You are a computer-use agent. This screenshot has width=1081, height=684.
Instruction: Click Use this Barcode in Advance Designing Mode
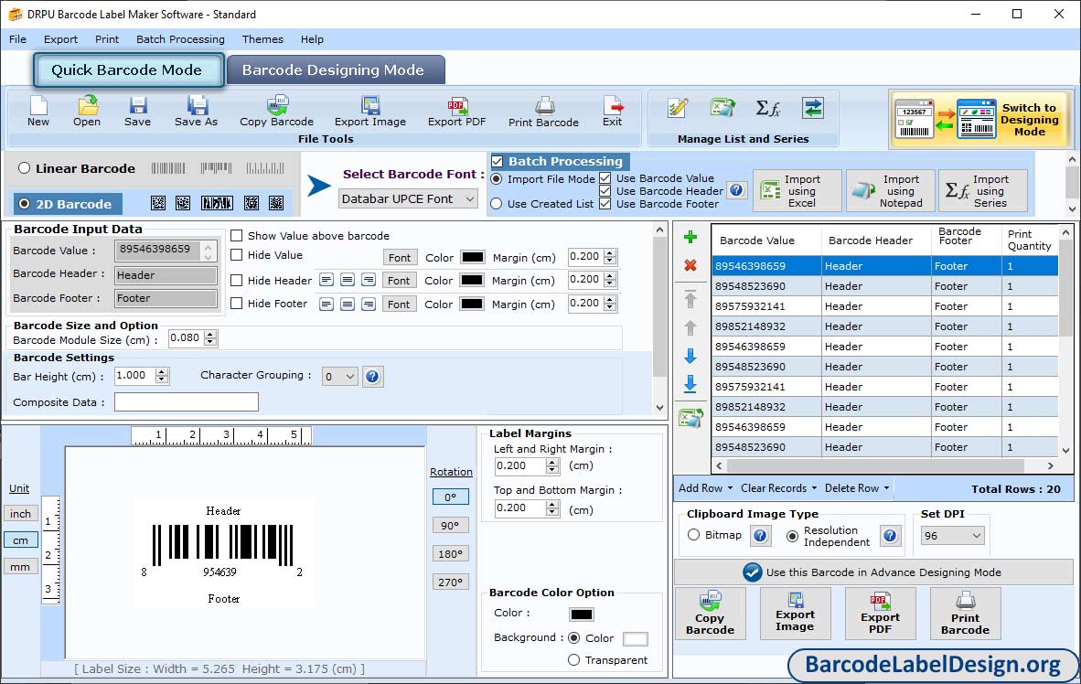(x=873, y=572)
